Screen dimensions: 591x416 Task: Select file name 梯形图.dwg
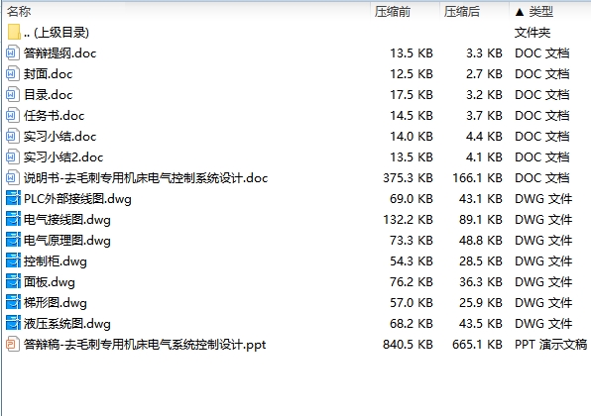click(x=55, y=303)
